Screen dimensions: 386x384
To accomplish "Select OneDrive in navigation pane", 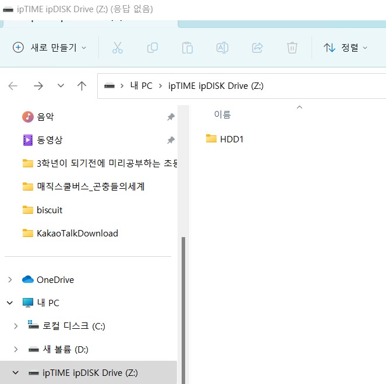I will [x=55, y=279].
